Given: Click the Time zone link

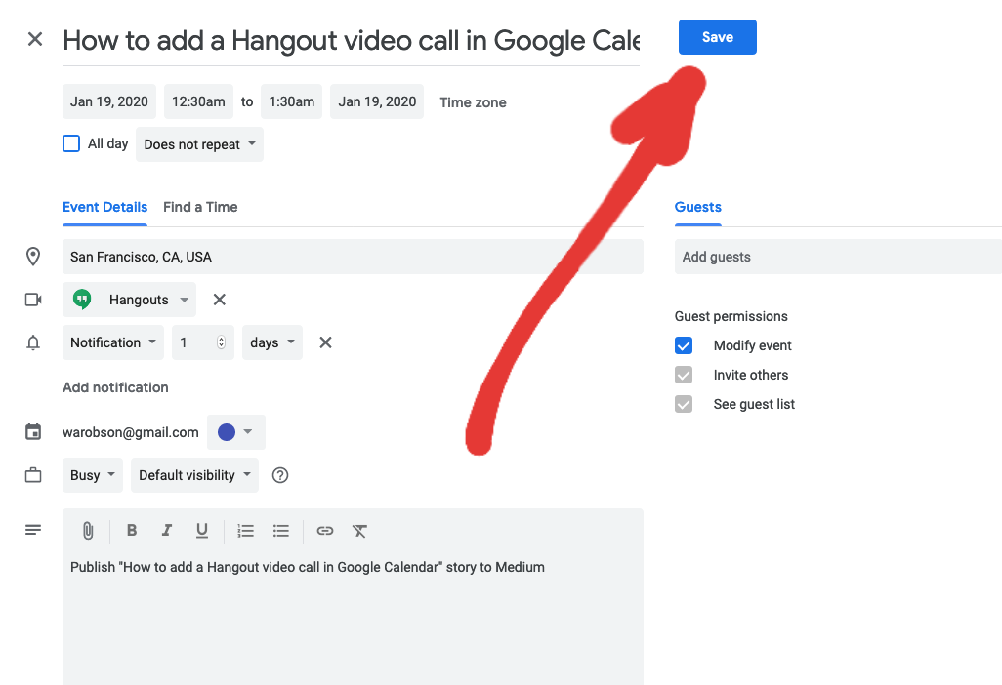Looking at the screenshot, I should 473,102.
